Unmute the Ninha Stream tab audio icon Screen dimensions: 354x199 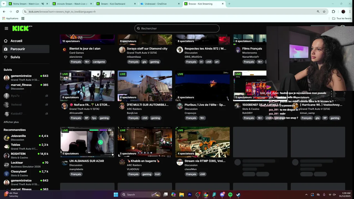pos(43,4)
